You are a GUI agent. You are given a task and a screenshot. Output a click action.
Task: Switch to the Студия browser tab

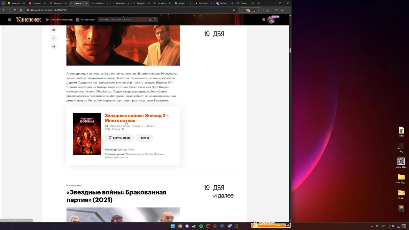point(37,3)
